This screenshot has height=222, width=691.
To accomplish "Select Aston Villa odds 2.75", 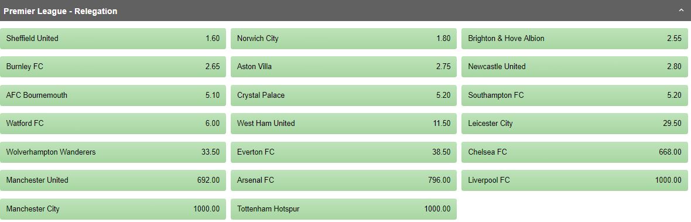I will point(344,67).
